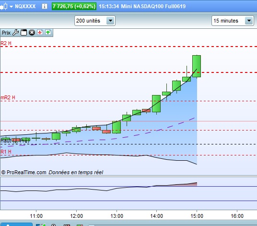The width and height of the screenshot is (257, 226).
Task: Click the Prix panel label
Action: tap(6, 33)
